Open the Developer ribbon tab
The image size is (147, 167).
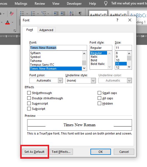(x=74, y=4)
